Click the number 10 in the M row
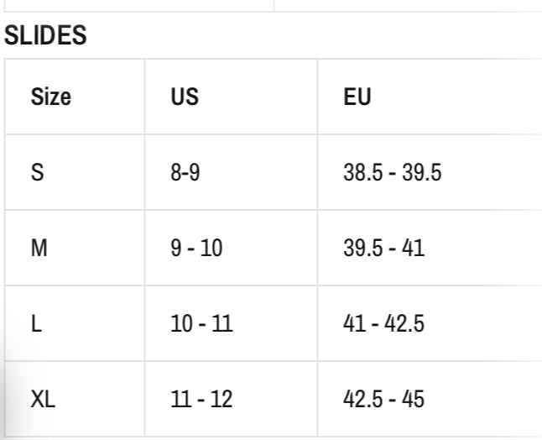 211,248
